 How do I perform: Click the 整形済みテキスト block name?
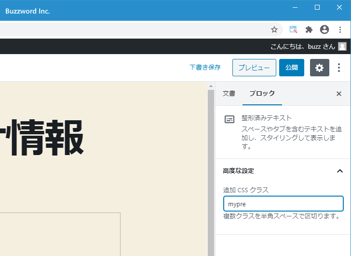click(266, 118)
